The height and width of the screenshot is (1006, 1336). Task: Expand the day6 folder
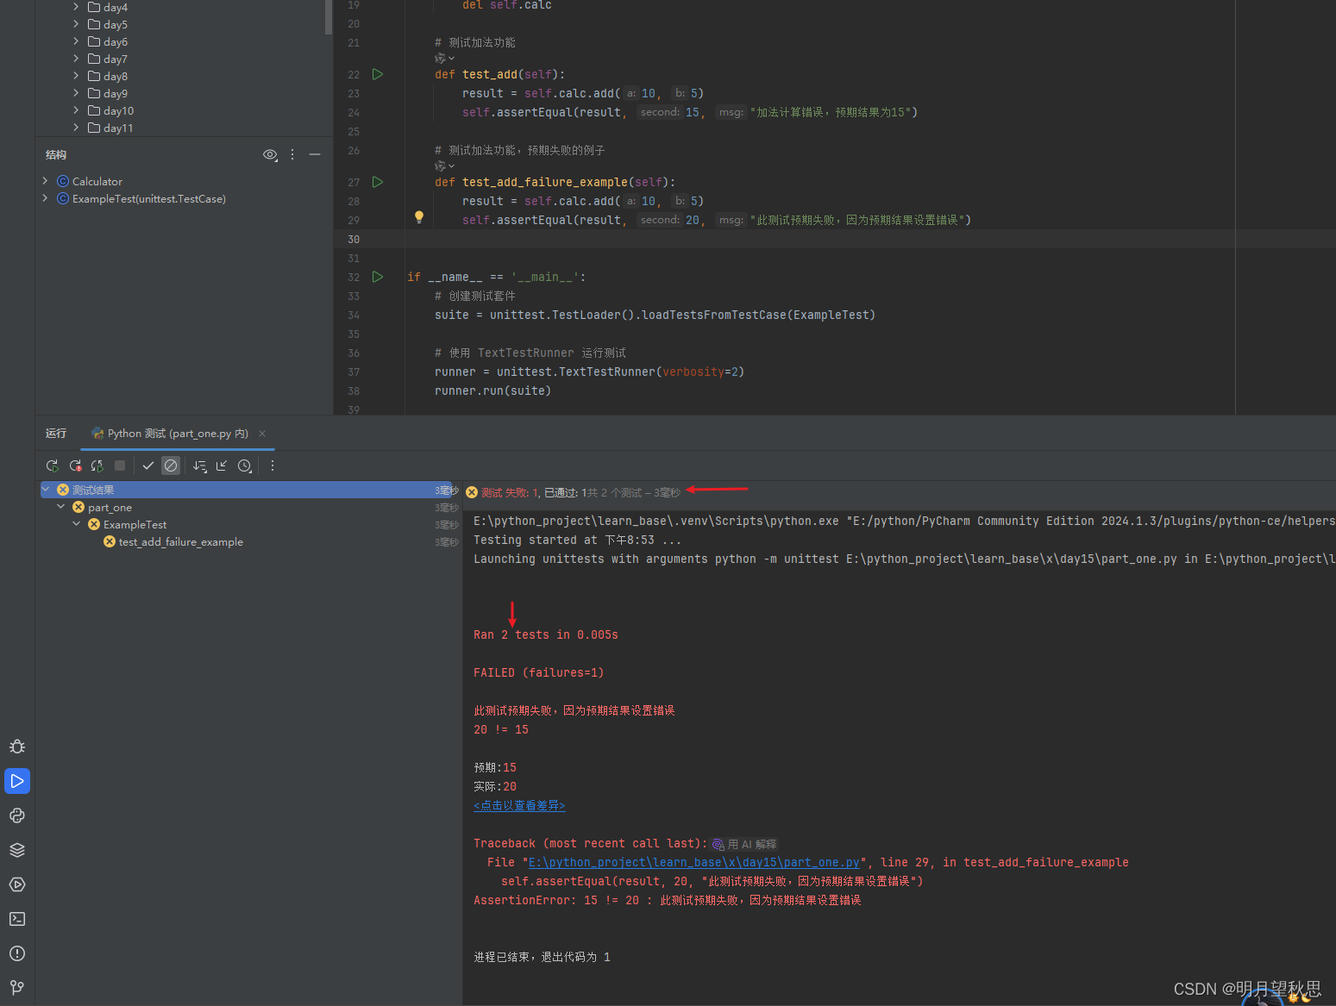(76, 41)
